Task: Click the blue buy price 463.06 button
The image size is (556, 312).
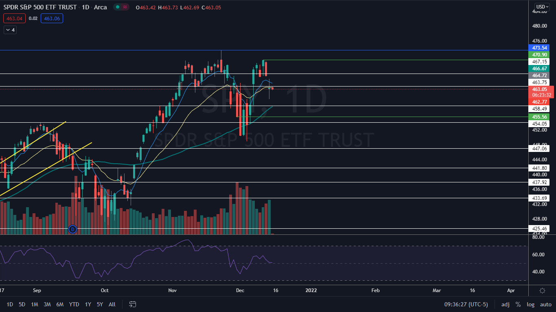Action: point(52,18)
